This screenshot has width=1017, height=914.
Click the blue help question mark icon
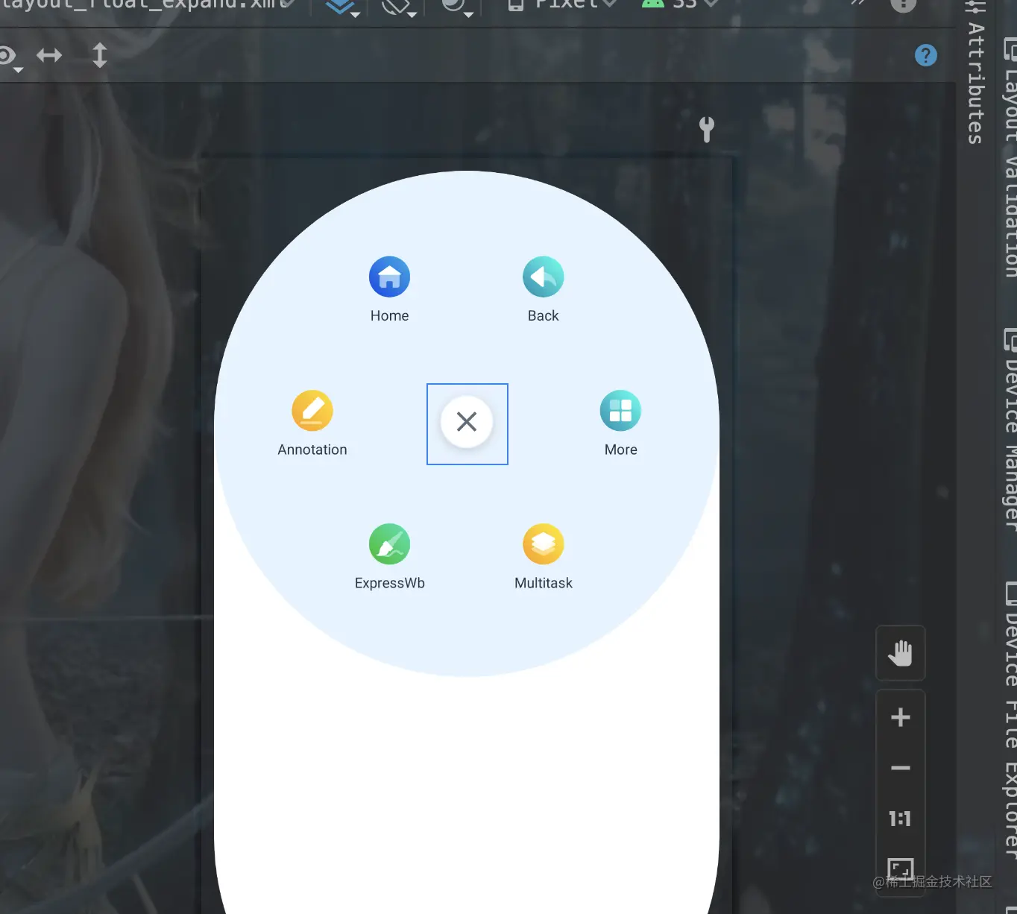pyautogui.click(x=925, y=55)
